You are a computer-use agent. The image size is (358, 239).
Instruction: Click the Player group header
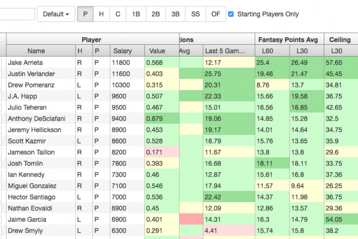[x=92, y=39]
